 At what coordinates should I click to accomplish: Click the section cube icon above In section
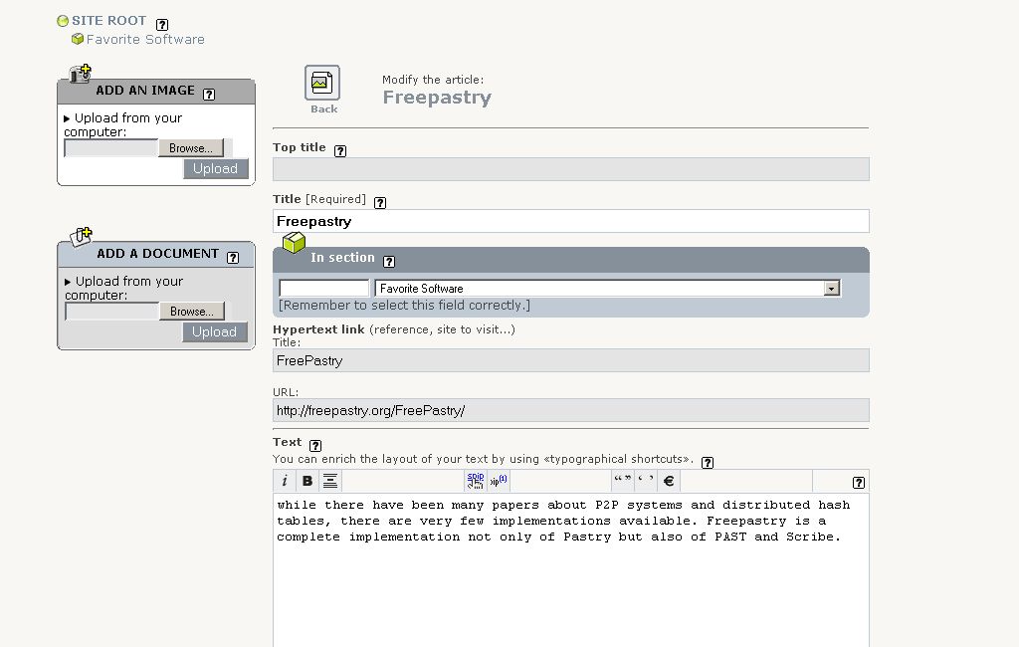pos(294,243)
